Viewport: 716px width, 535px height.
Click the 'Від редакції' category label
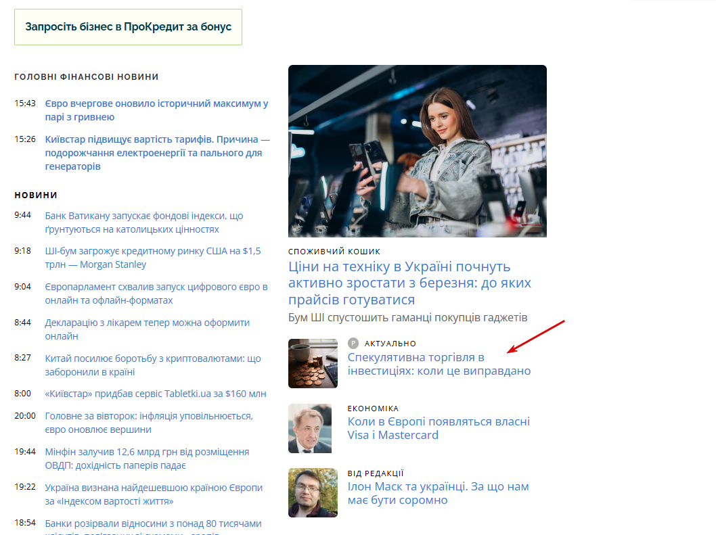click(376, 473)
